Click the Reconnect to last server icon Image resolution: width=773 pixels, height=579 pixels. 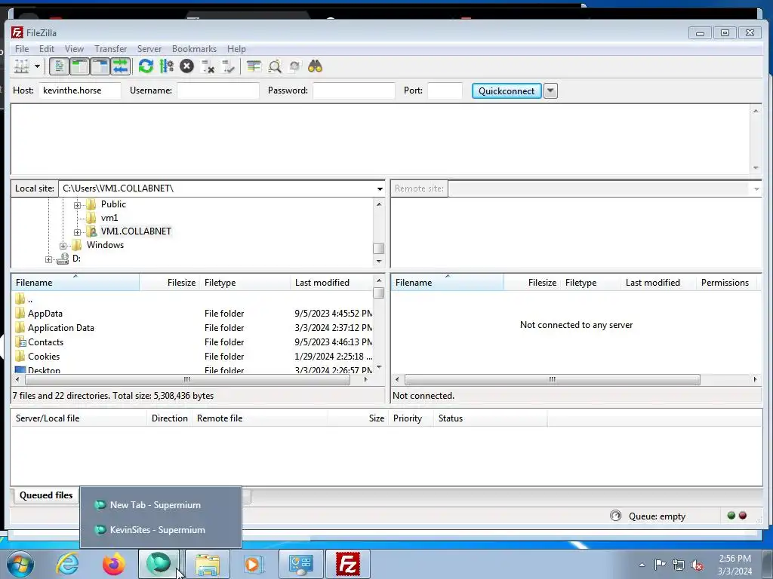[x=228, y=66]
